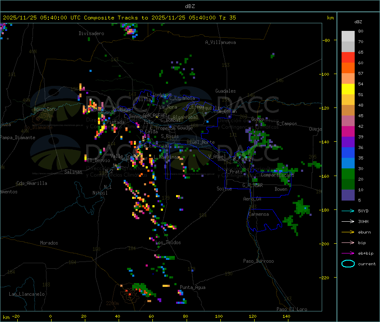Select the purple swatch in dBZ scale
This screenshot has height=322, width=380.
pyautogui.click(x=348, y=142)
